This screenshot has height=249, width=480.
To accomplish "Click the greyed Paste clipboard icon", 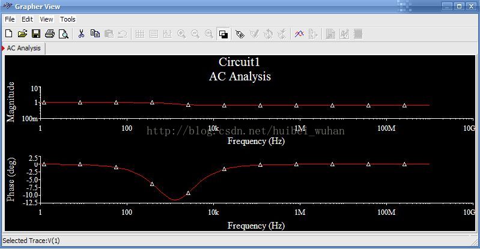I will [109, 34].
